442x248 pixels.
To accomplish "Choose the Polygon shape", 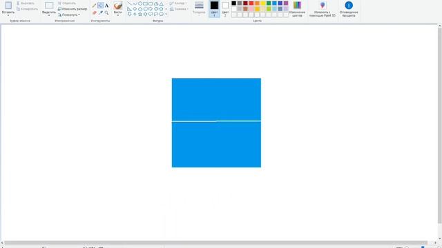I will tap(156, 3).
